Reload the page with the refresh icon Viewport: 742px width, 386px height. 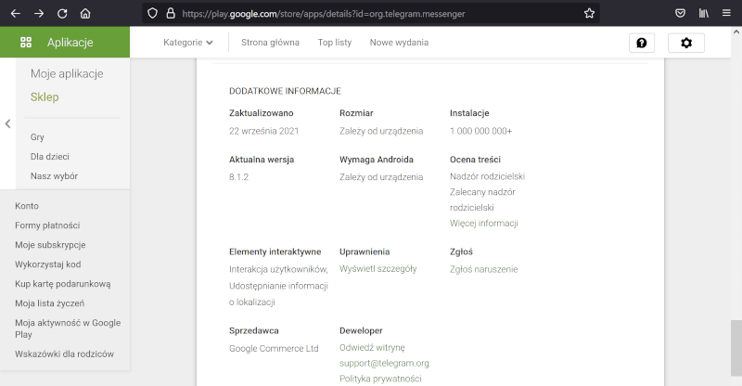62,14
